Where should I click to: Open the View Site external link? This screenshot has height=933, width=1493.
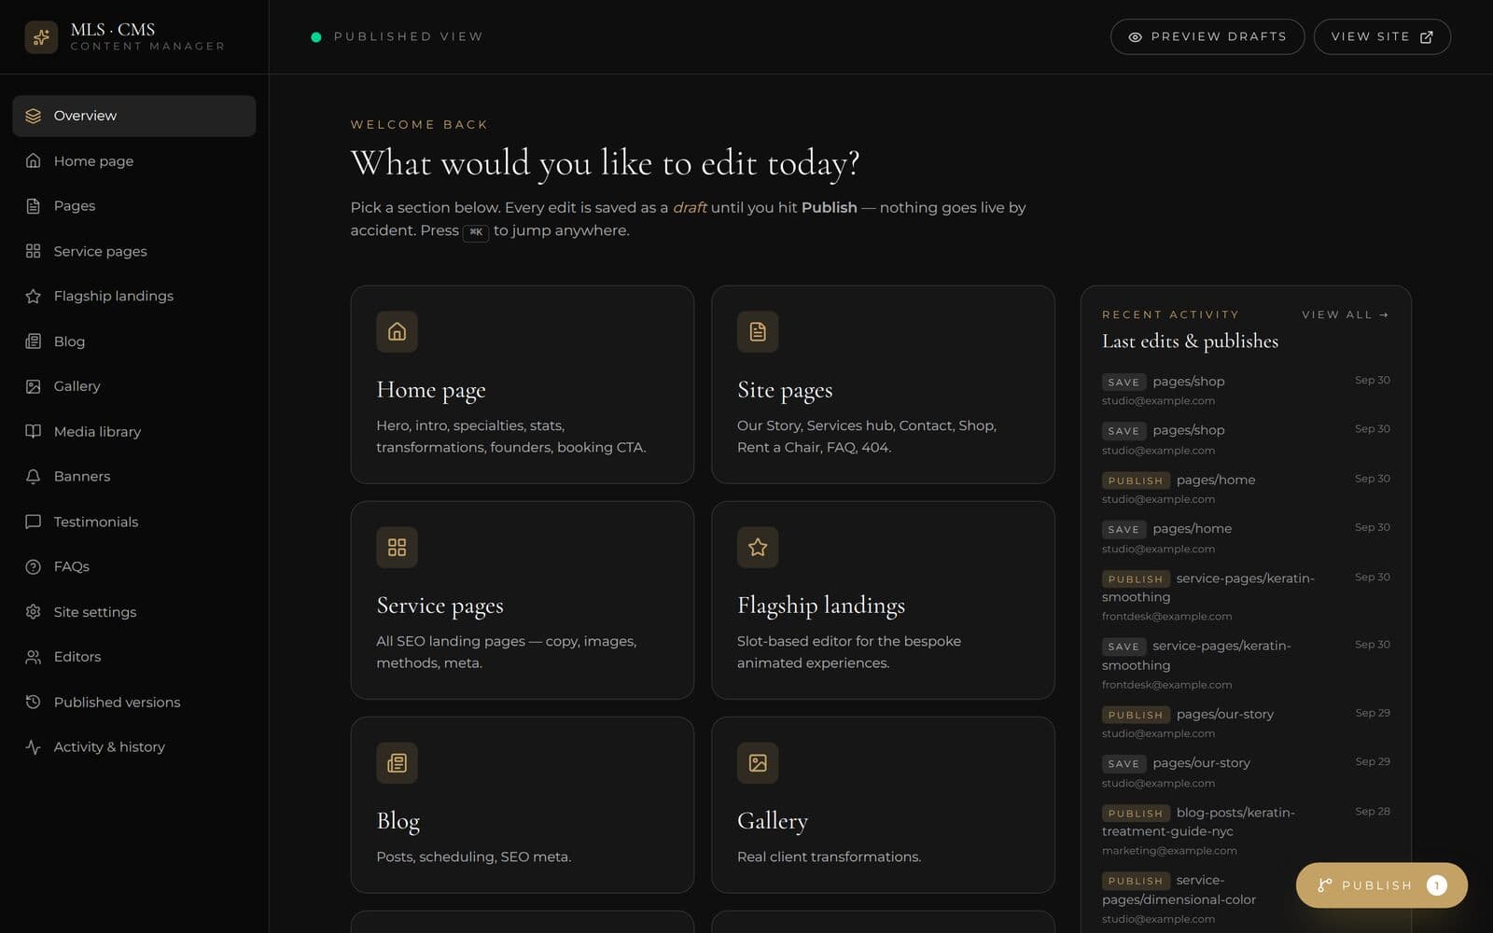tap(1382, 36)
